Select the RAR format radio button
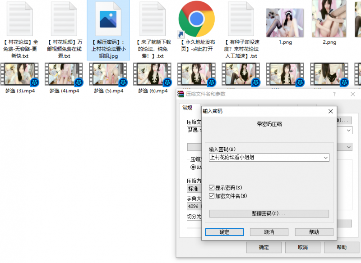361x263 pixels. click(x=194, y=167)
